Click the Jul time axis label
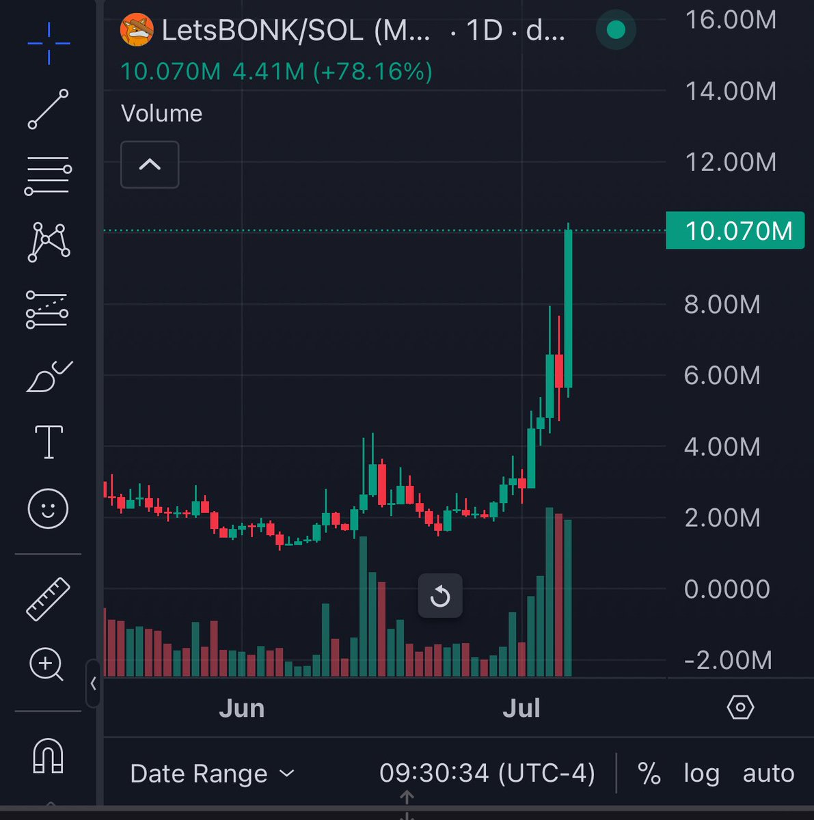 [x=521, y=709]
